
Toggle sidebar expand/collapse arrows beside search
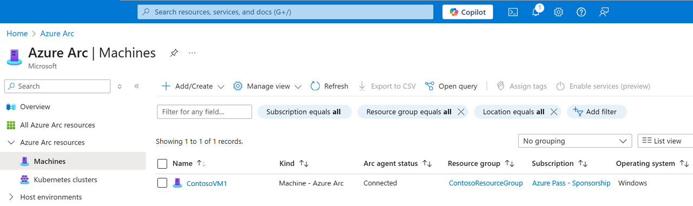(x=120, y=86)
